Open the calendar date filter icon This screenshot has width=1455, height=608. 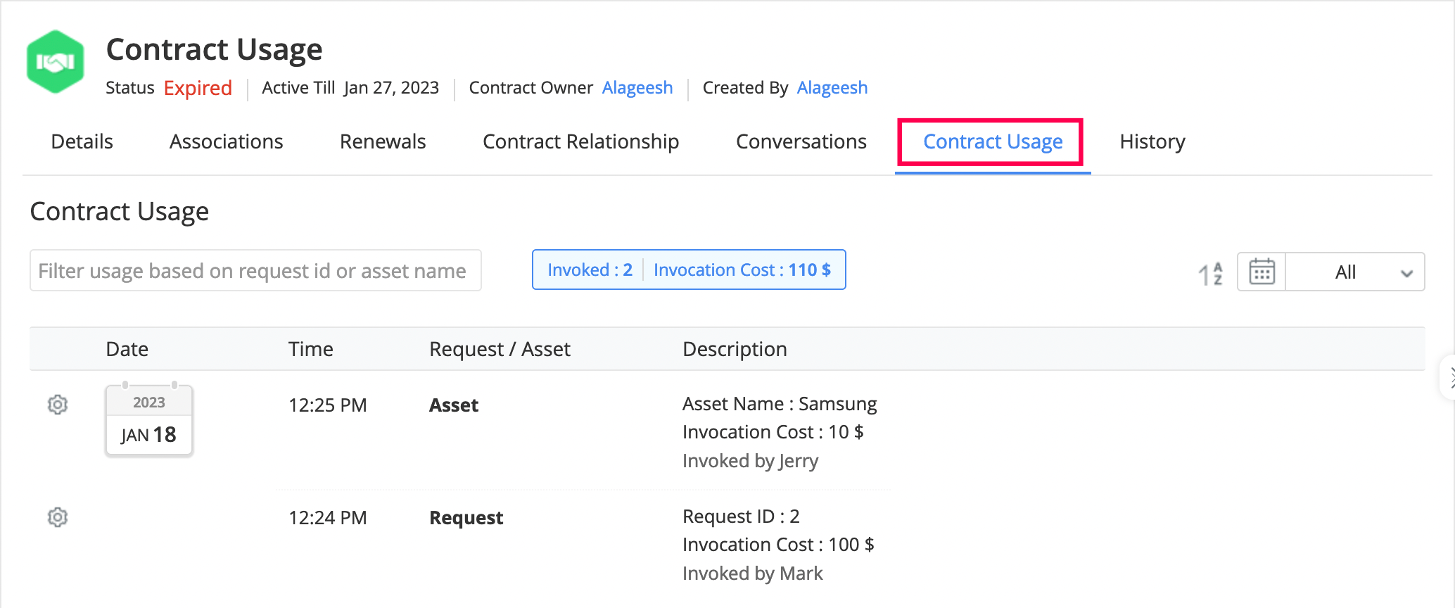click(1262, 272)
